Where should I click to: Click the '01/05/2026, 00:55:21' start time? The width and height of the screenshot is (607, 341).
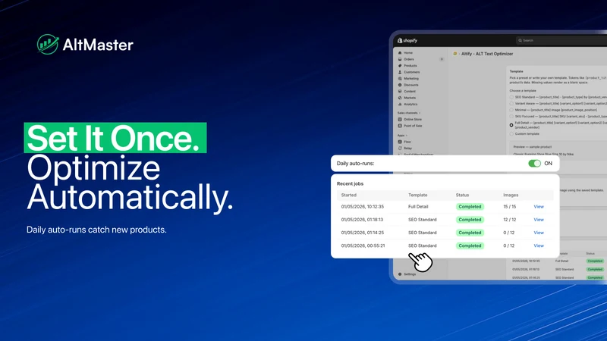[363, 246]
